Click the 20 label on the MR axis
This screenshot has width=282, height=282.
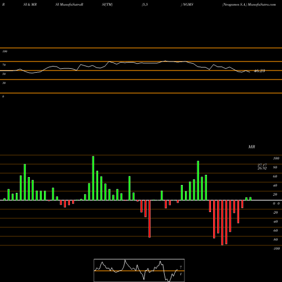[275, 195]
